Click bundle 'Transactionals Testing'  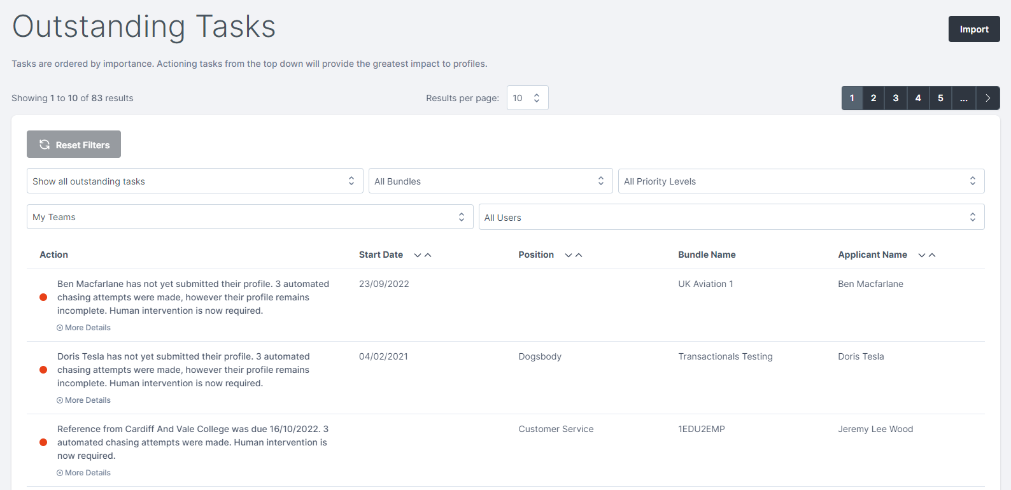pos(725,356)
